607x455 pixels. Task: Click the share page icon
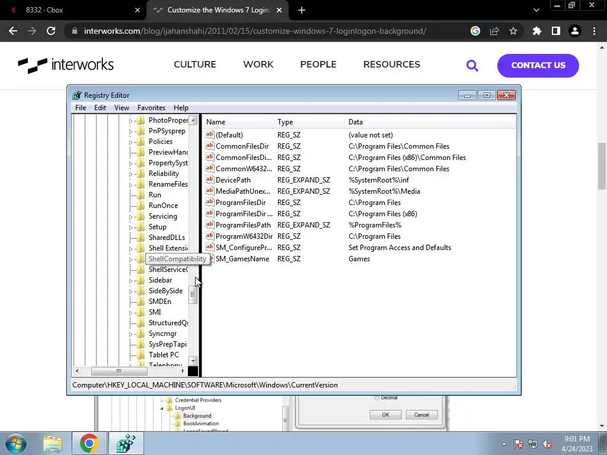[494, 31]
